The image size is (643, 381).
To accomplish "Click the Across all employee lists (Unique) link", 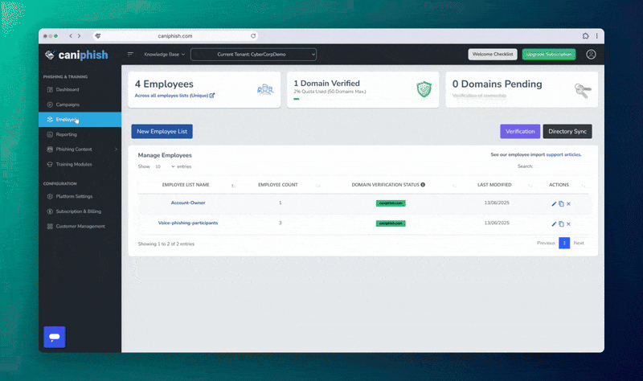I will tap(171, 96).
